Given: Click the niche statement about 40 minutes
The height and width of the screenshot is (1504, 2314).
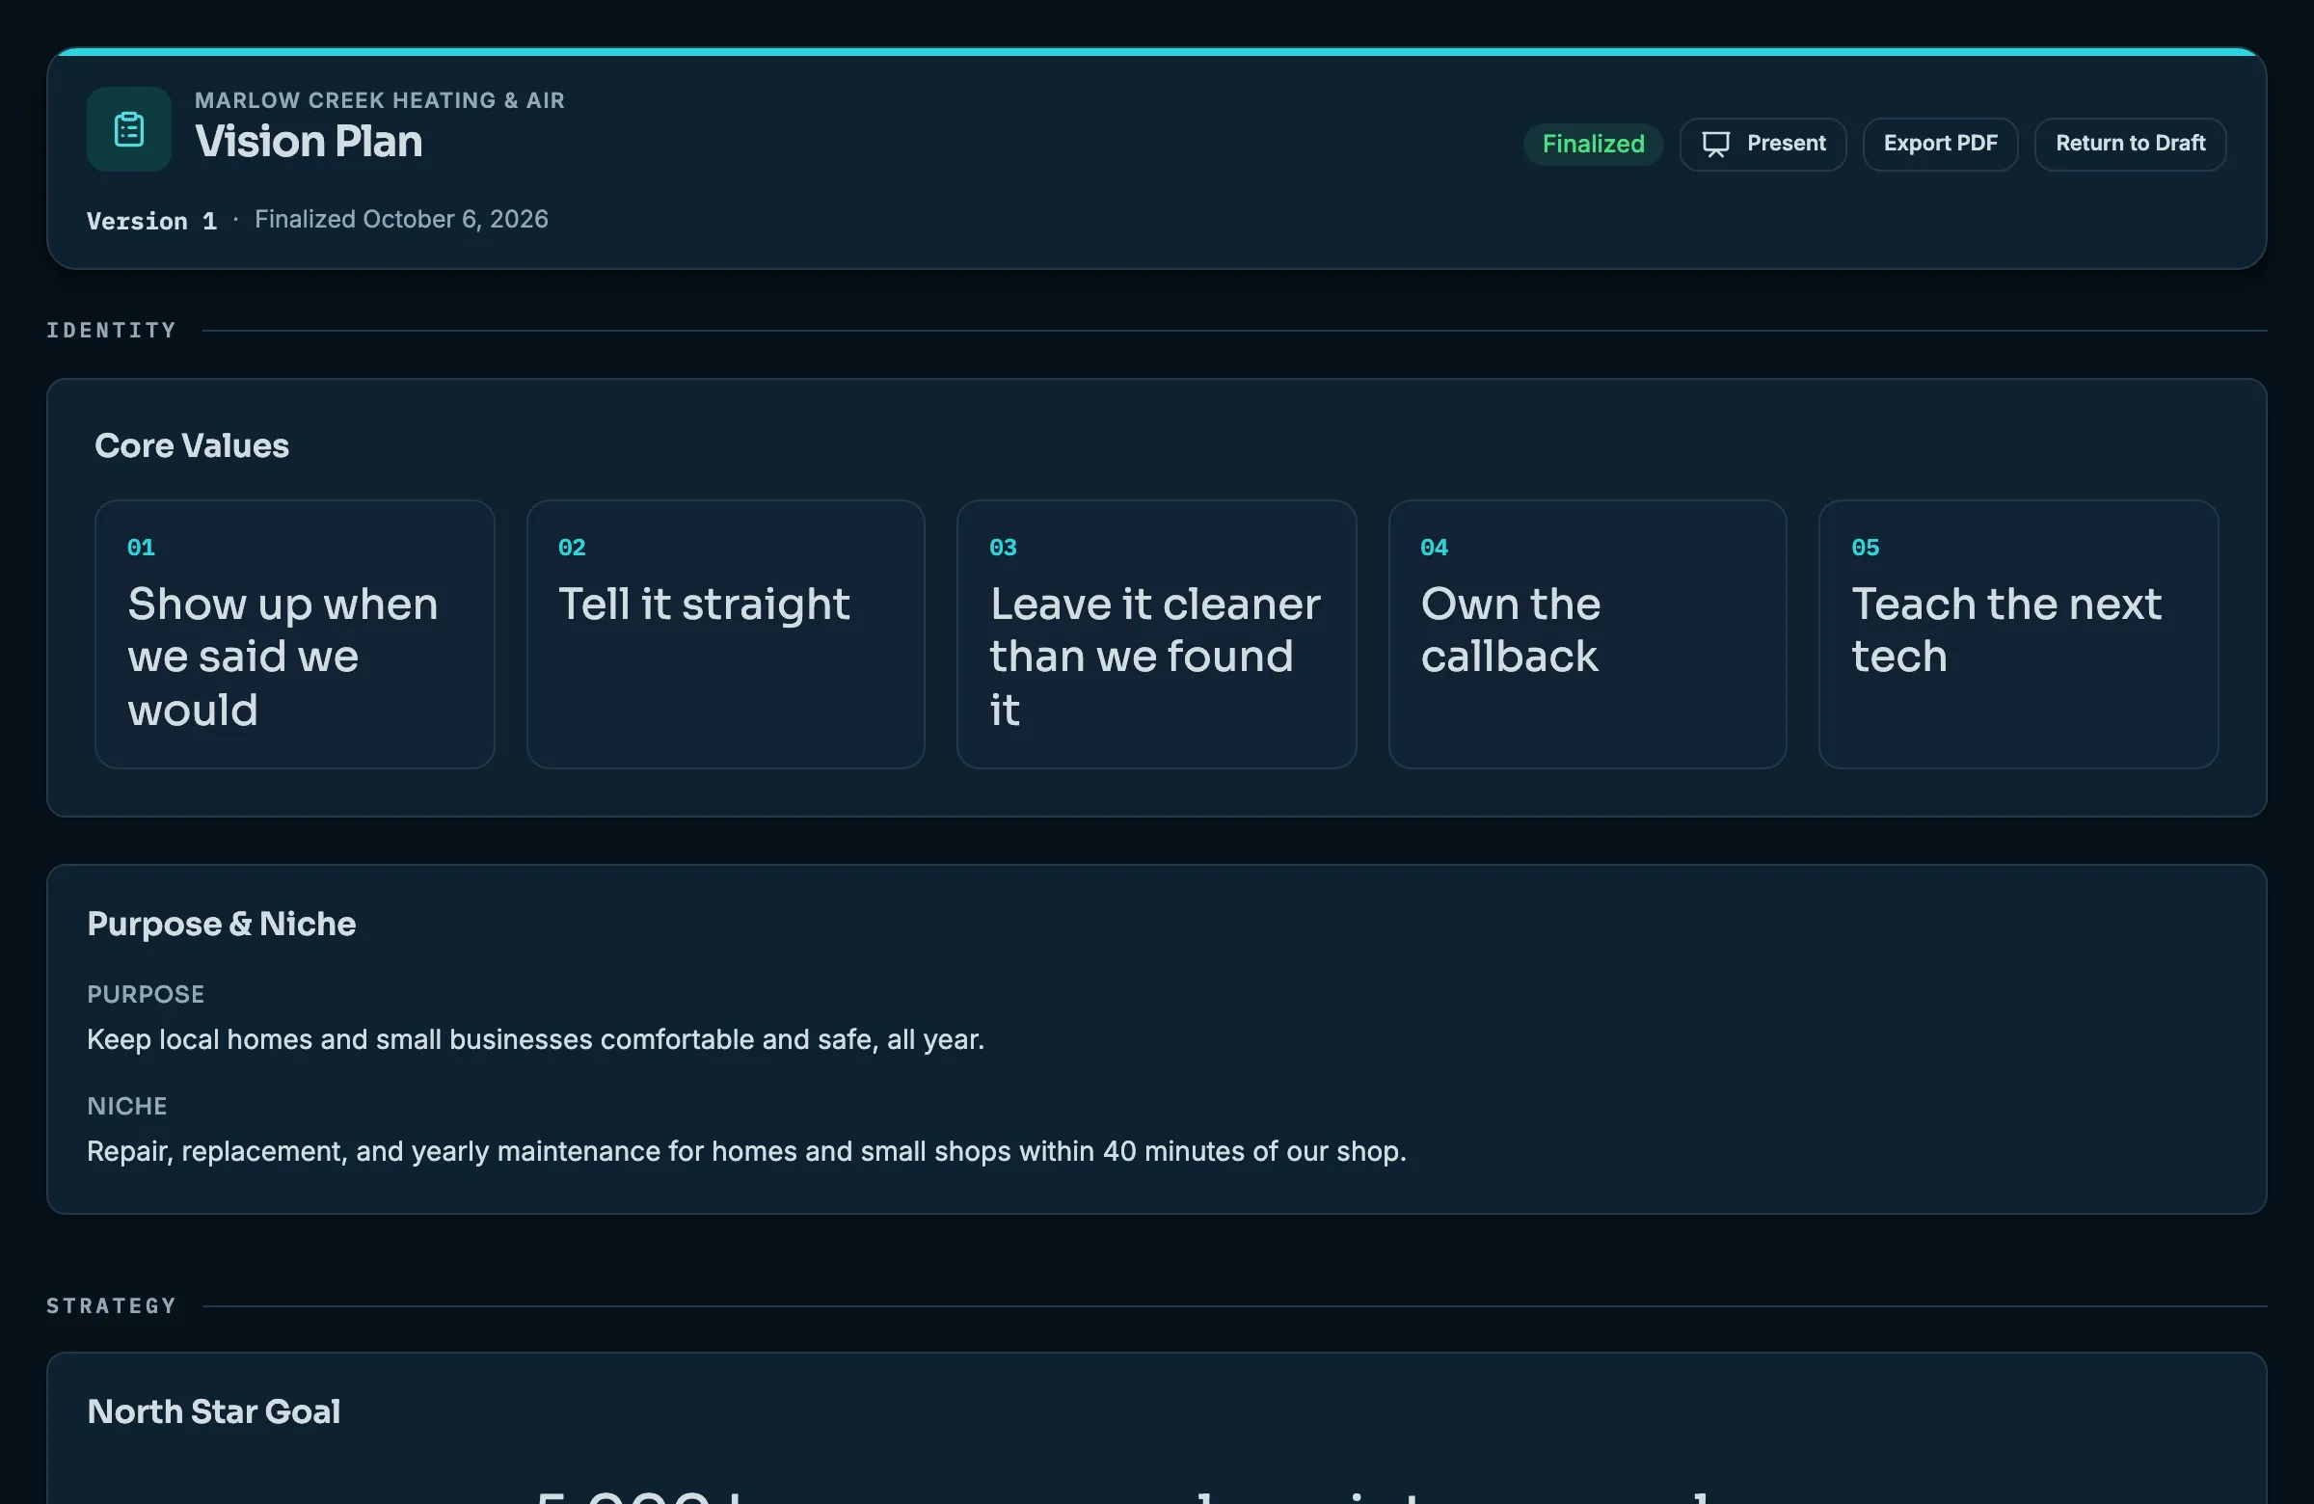Looking at the screenshot, I should point(746,1151).
